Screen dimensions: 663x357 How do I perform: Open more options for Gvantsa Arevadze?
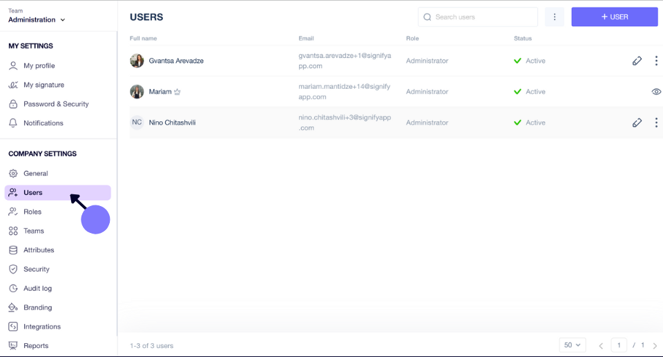point(656,61)
